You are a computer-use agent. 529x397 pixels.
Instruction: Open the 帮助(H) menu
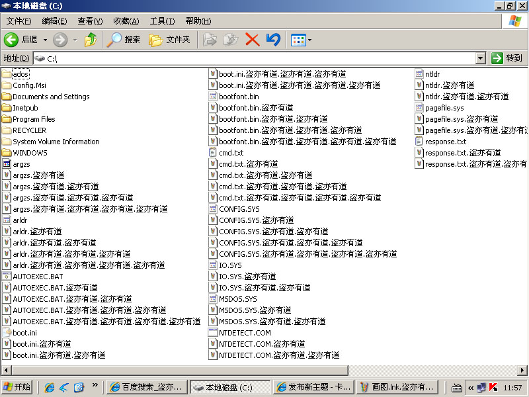tap(198, 21)
